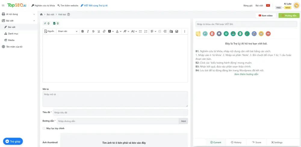Open the text alignment dropdown
The width and height of the screenshot is (301, 147).
pos(153,31)
